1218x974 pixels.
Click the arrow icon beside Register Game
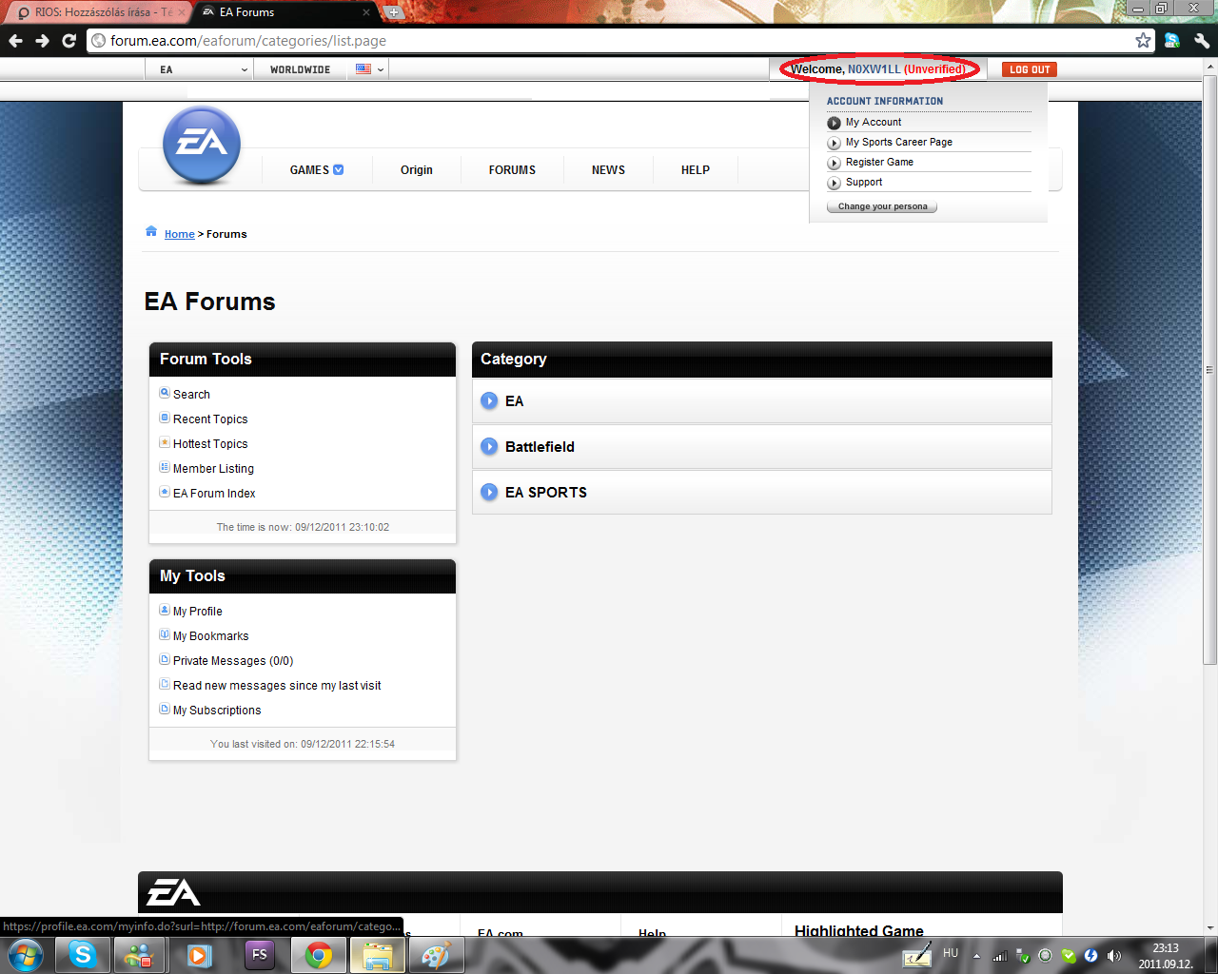click(834, 163)
